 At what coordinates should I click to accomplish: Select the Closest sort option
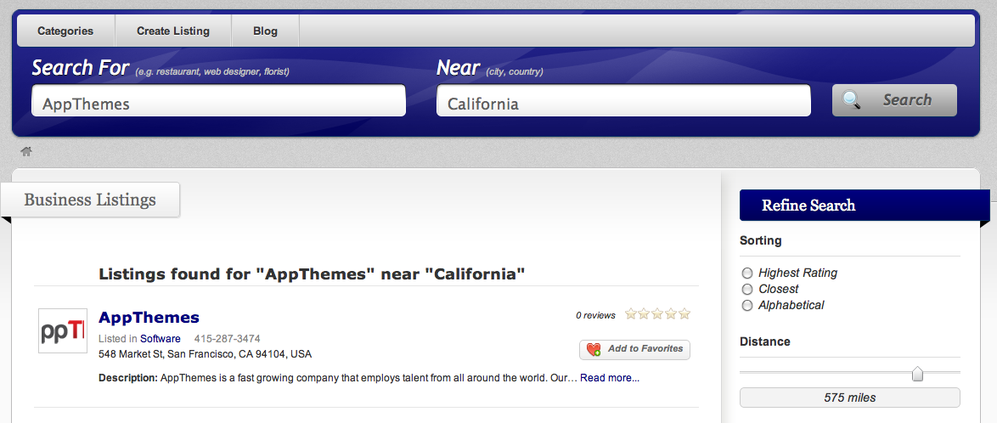(x=747, y=290)
